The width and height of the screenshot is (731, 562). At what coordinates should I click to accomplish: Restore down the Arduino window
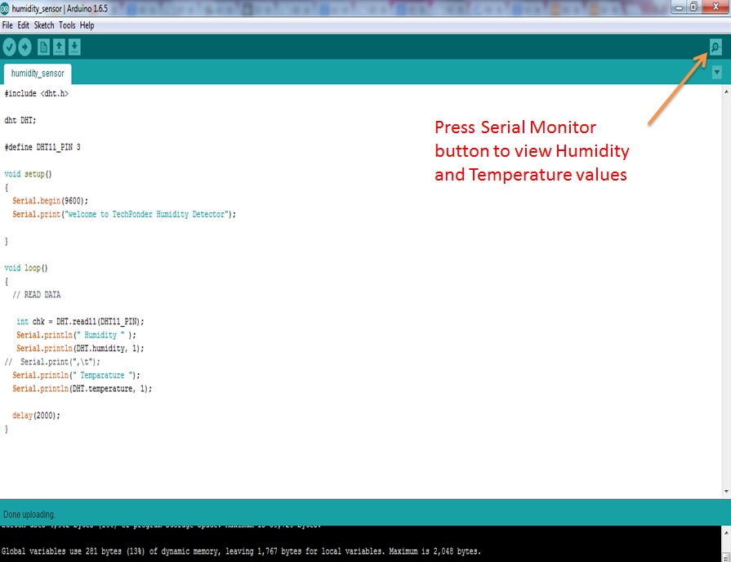tap(693, 7)
